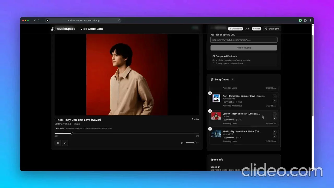
Task: Click the green extension icon in toolbar
Action: [x=300, y=20]
